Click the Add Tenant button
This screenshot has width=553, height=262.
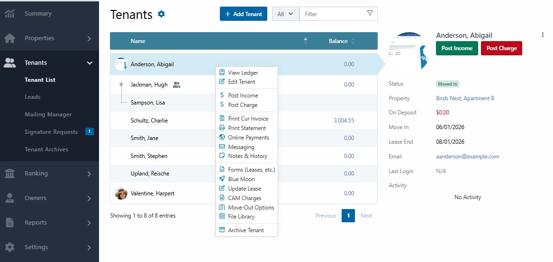(244, 14)
